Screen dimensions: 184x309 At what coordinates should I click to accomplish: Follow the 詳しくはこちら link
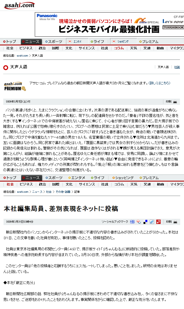click(159, 83)
